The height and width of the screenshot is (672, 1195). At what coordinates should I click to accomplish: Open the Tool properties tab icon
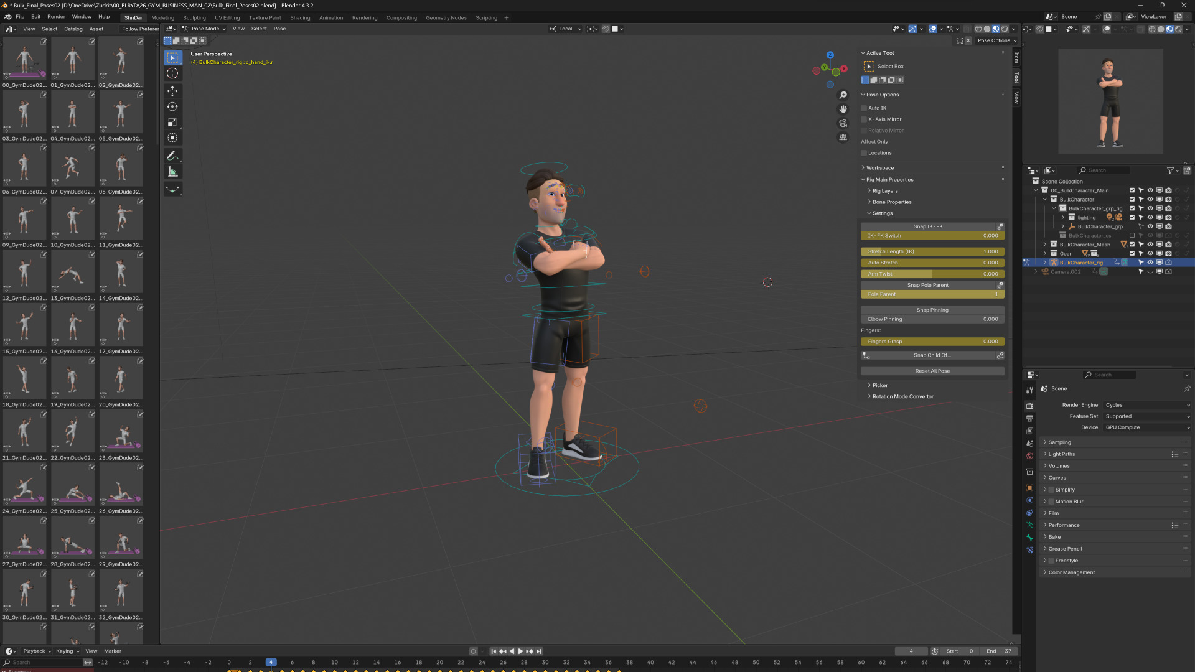1029,390
